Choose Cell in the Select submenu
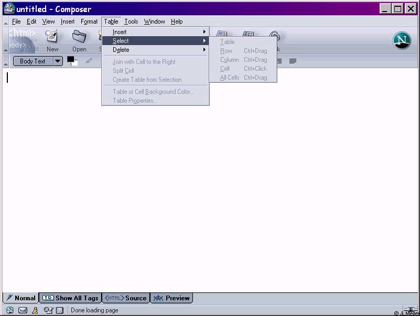This screenshot has height=316, width=420. pyautogui.click(x=243, y=69)
